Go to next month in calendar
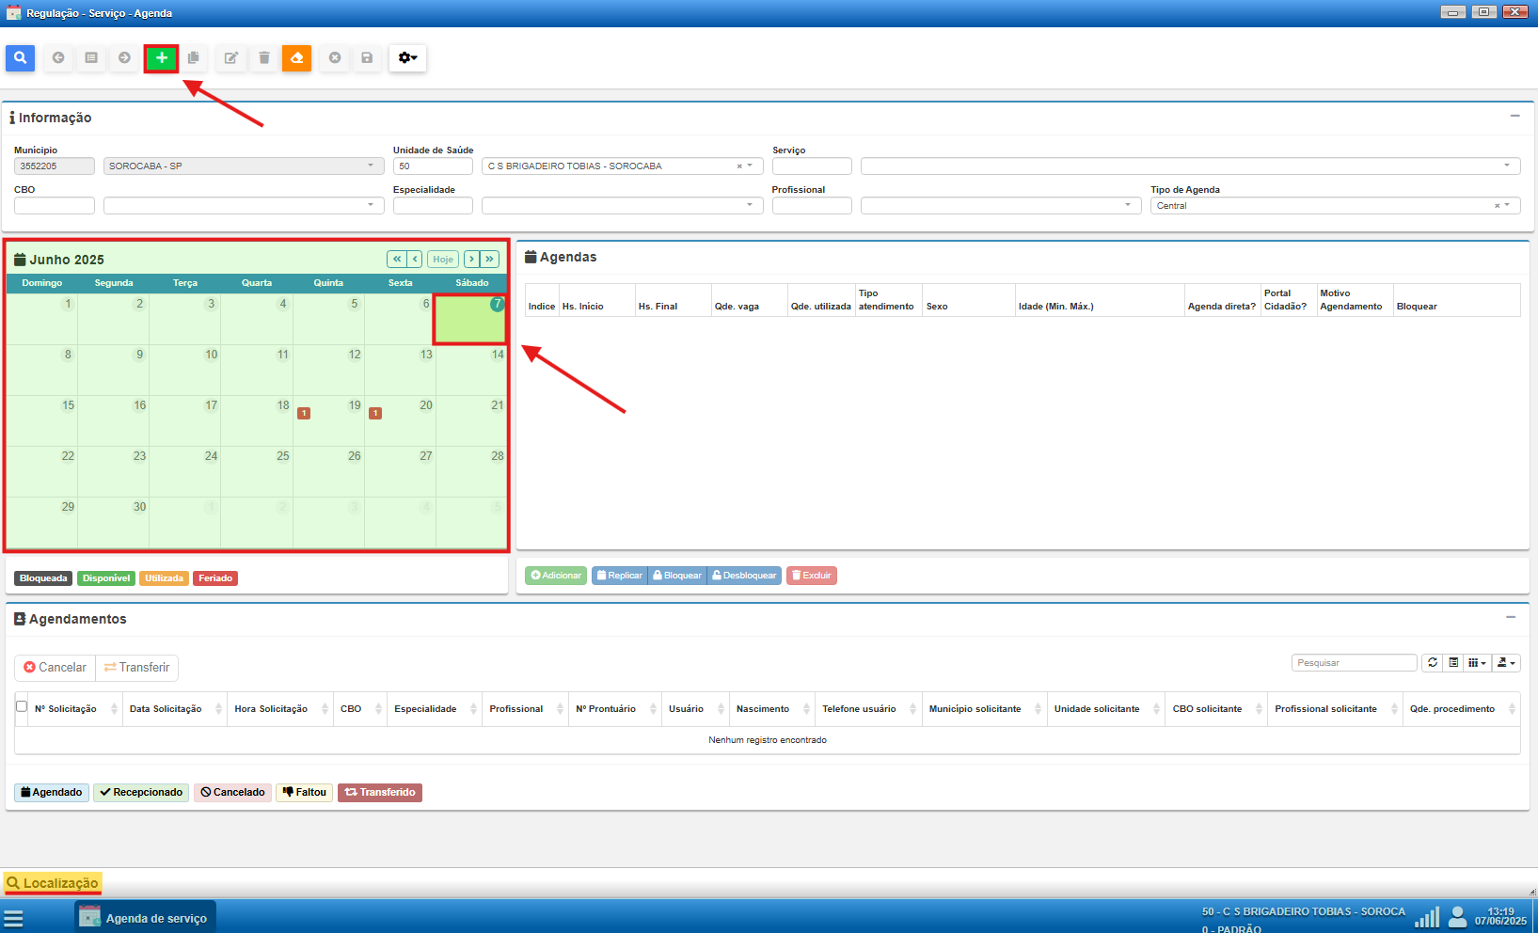Image resolution: width=1538 pixels, height=933 pixels. pyautogui.click(x=472, y=259)
